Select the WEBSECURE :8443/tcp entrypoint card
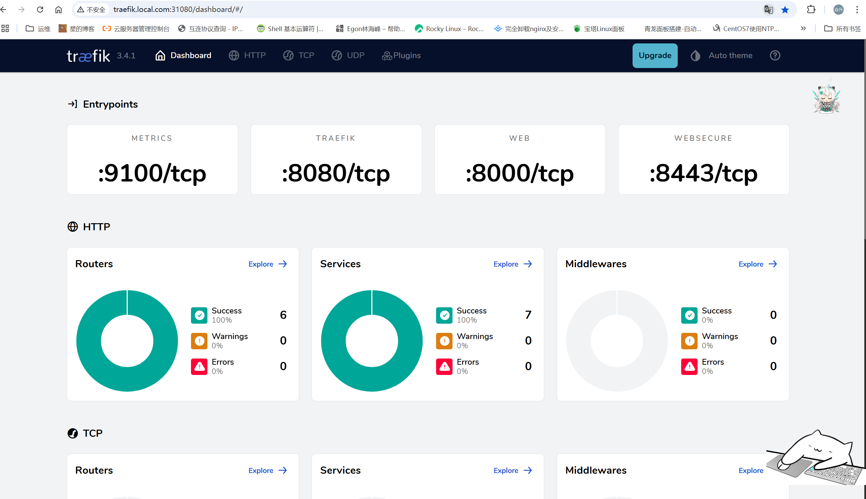Viewport: 866px width, 499px height. [704, 159]
